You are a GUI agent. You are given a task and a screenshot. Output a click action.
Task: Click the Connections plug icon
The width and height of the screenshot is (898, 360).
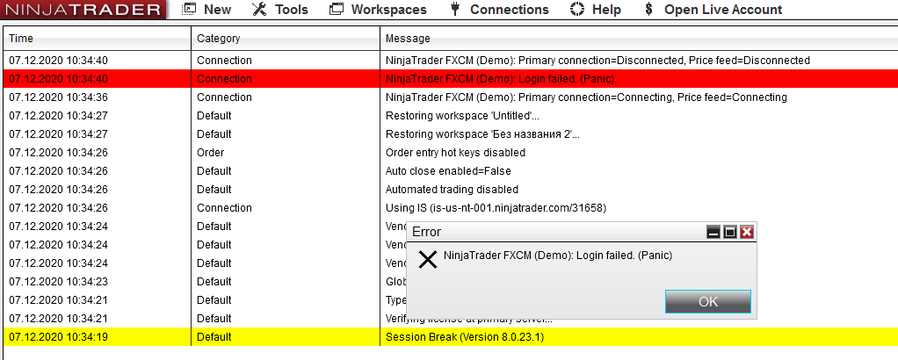click(x=454, y=10)
